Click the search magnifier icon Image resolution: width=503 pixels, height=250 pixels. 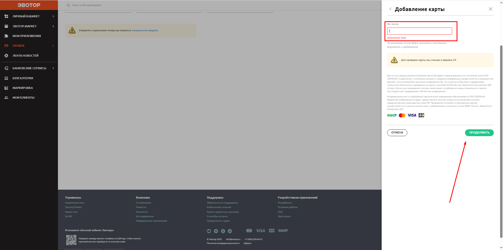pyautogui.click(x=68, y=5)
